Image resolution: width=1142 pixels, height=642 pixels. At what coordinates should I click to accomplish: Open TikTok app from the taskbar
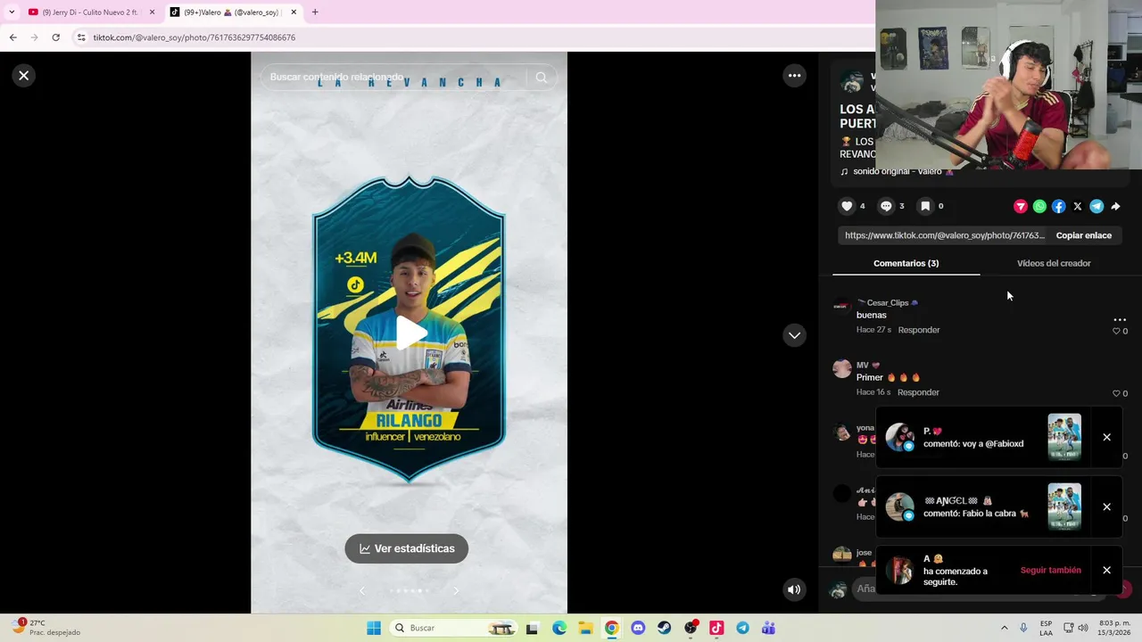tap(716, 628)
